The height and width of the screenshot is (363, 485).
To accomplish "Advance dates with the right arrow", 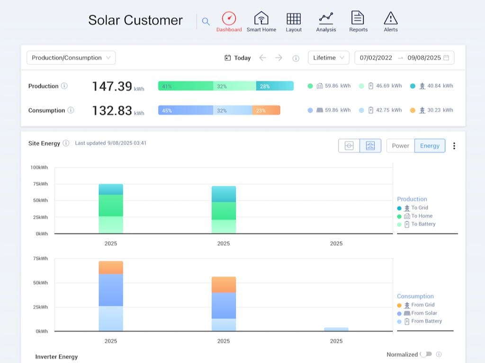I will [279, 58].
